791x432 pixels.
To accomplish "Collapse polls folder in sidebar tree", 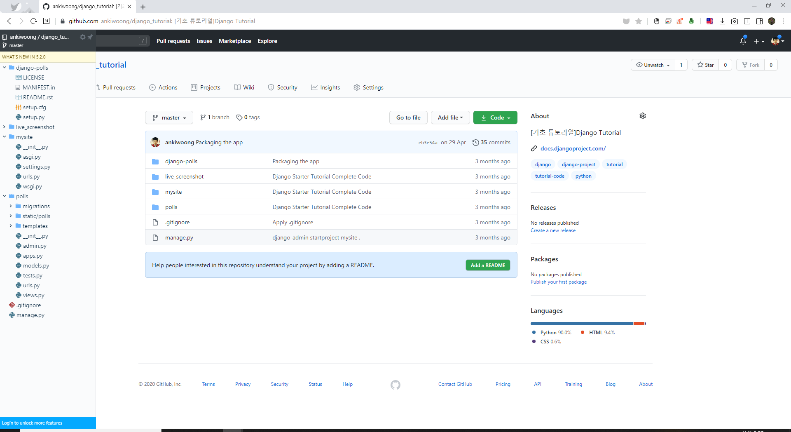I will [5, 196].
